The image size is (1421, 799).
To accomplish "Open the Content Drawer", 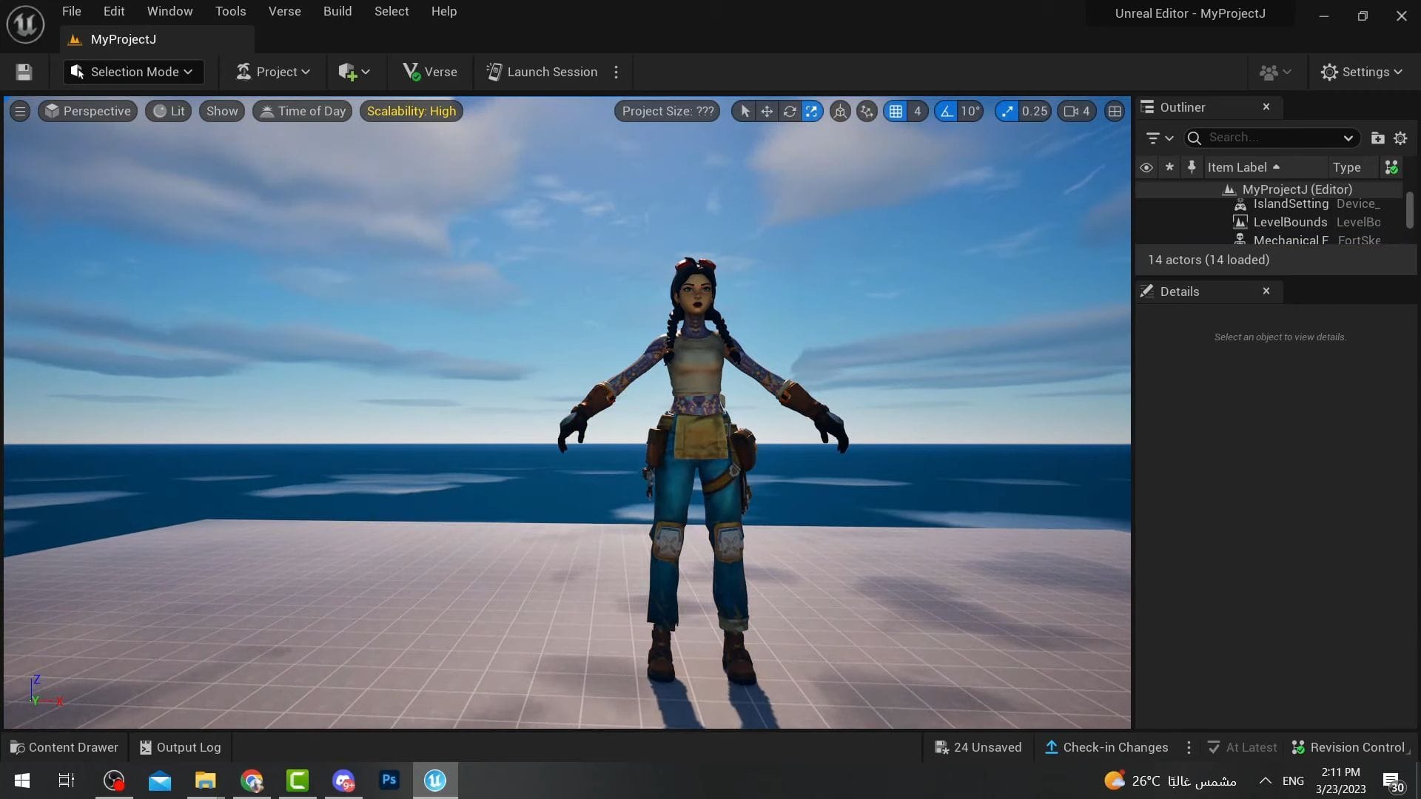I will point(64,746).
